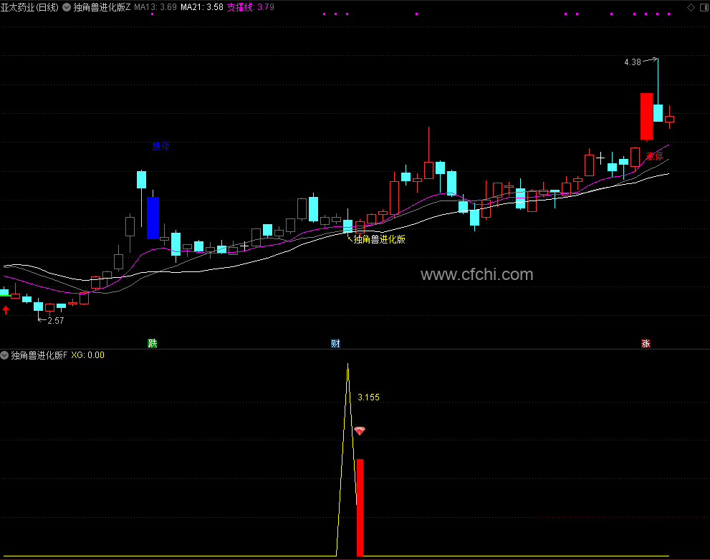Select the large red limit-up candlestick
This screenshot has width=710, height=560.
(x=647, y=116)
